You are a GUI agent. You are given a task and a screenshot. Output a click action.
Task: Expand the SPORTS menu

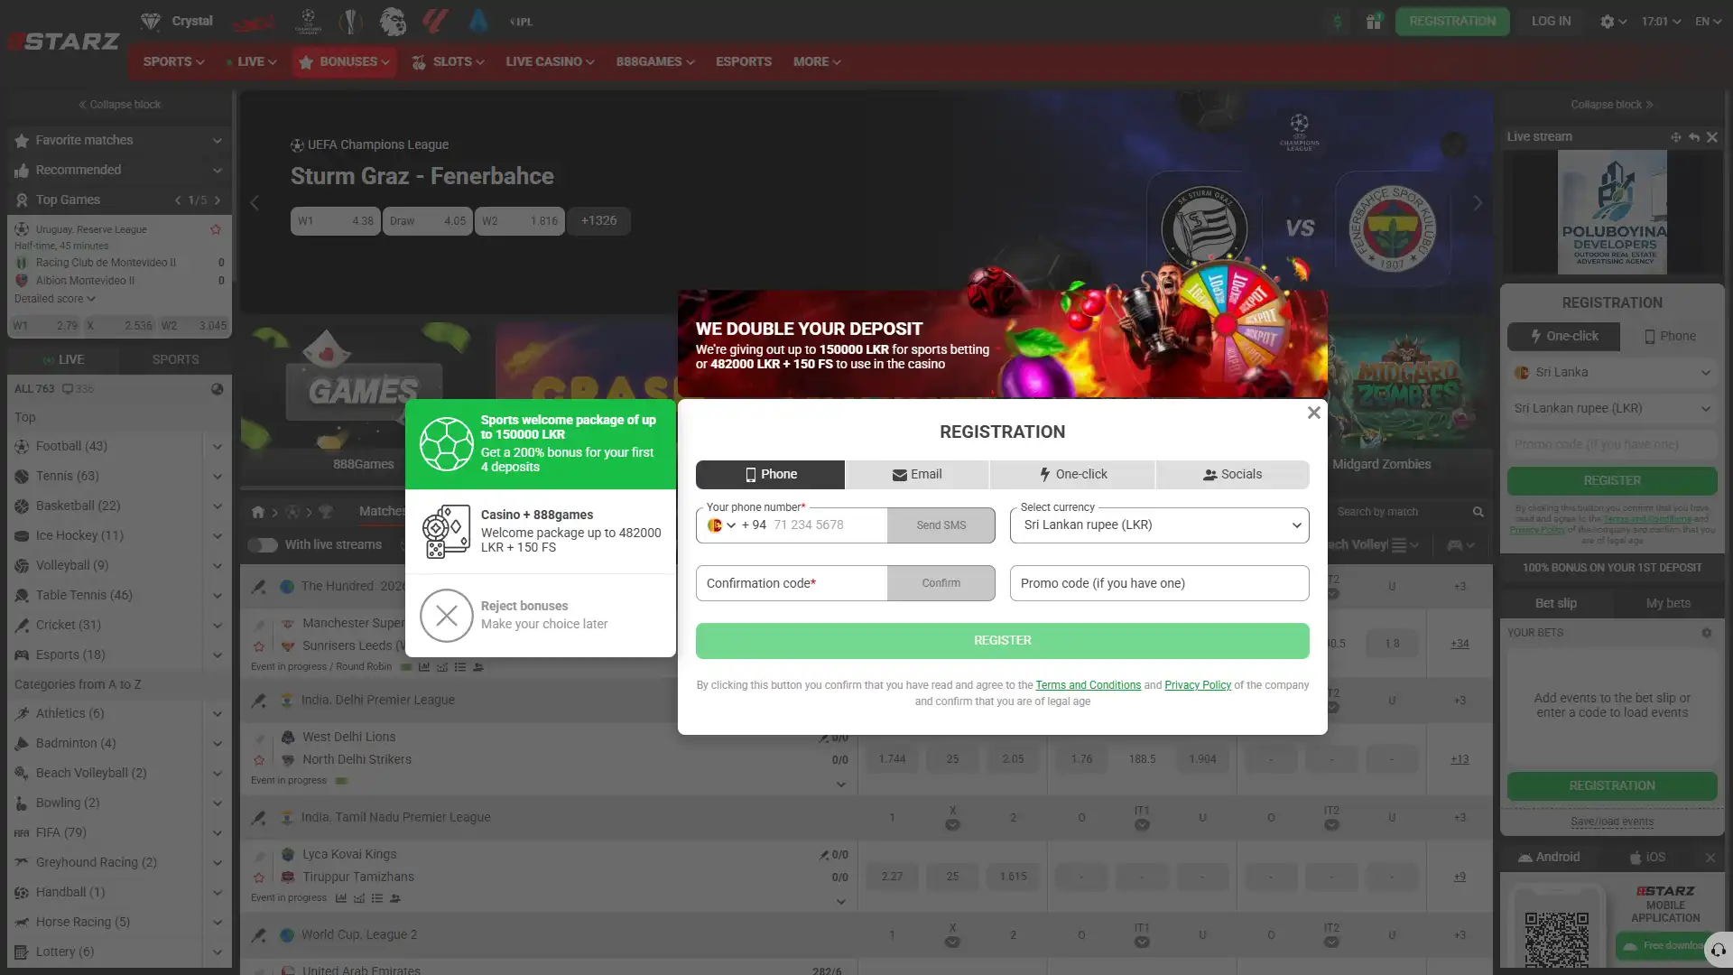click(x=173, y=61)
